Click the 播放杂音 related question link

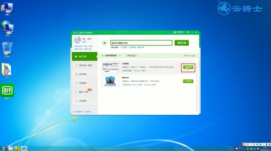141,47
